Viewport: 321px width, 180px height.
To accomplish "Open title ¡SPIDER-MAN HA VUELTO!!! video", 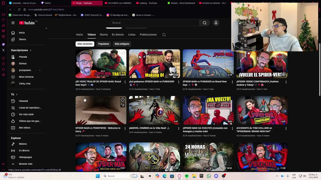I will coord(205,130).
